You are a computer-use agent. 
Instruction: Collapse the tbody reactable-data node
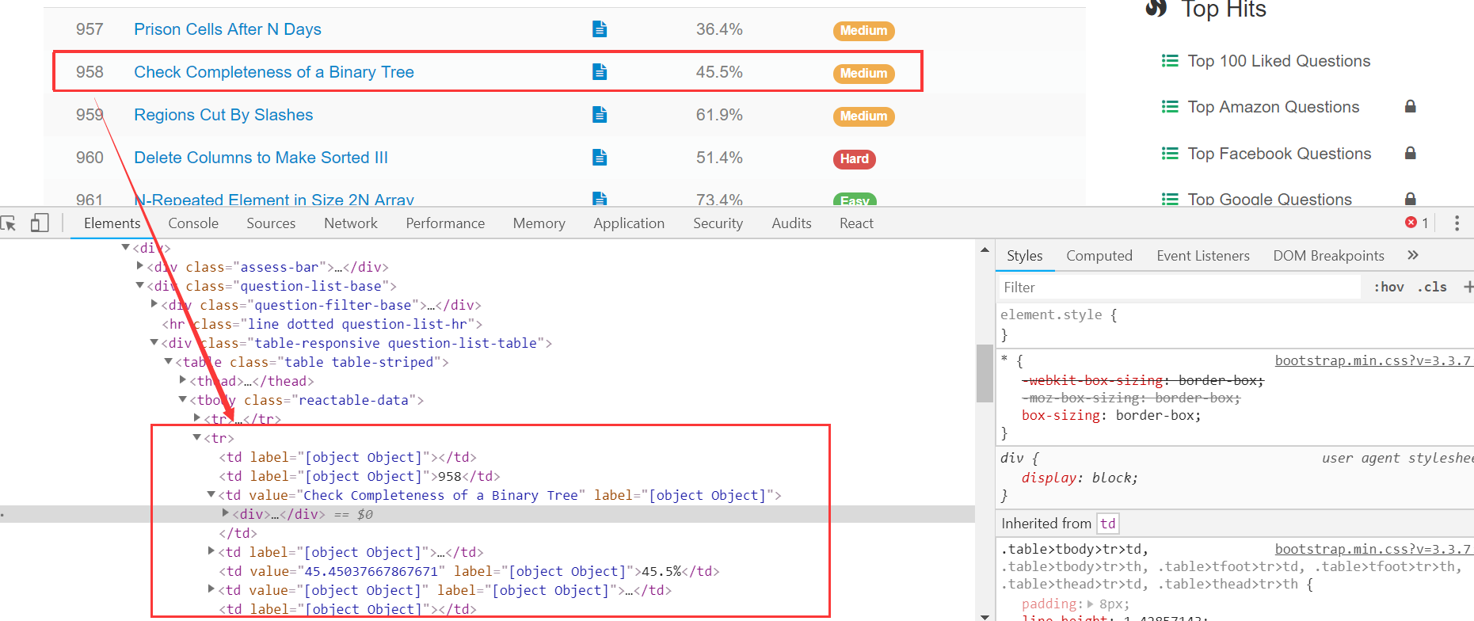[x=183, y=399]
